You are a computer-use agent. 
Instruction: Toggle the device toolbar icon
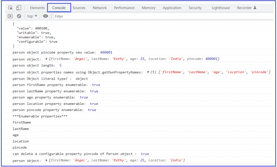[x=18, y=8]
